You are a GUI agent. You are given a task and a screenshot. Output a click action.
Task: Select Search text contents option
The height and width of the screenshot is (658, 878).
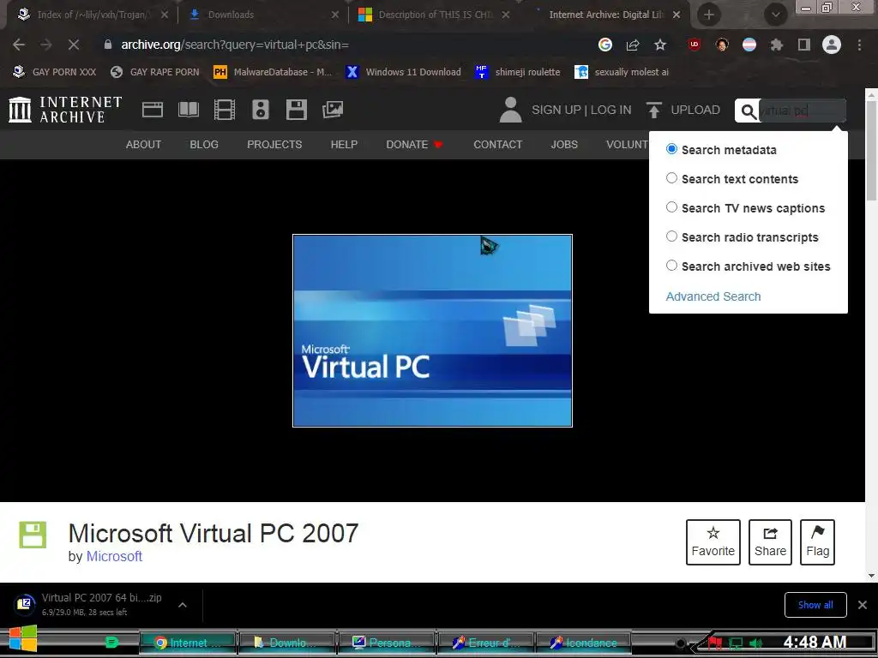(671, 178)
